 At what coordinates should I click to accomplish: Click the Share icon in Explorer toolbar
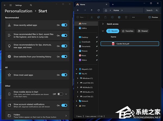point(119,17)
